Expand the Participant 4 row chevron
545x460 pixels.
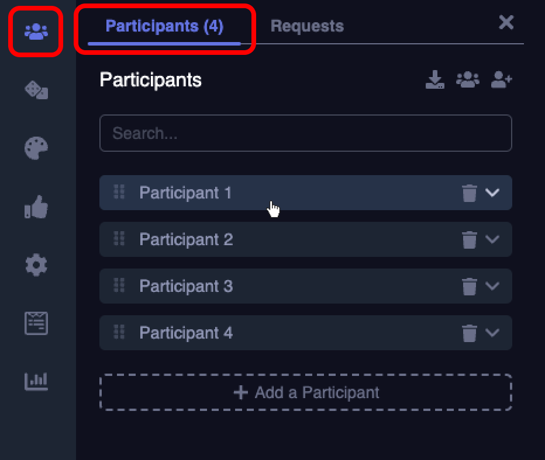492,333
